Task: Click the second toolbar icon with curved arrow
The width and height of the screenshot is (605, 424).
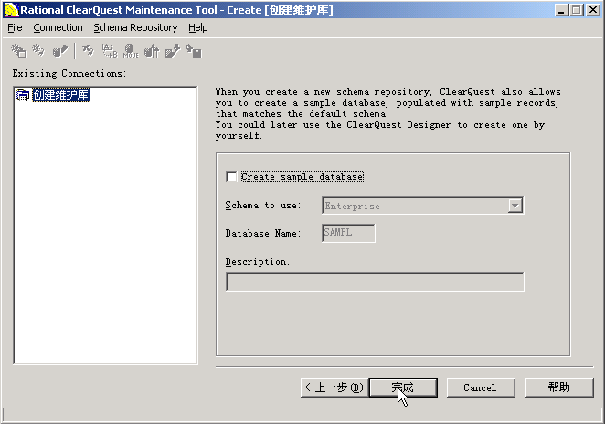Action: 38,51
